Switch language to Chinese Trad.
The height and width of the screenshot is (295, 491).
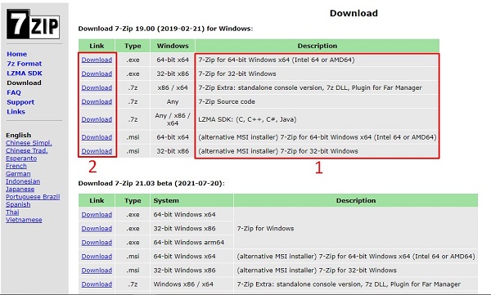[x=27, y=150]
